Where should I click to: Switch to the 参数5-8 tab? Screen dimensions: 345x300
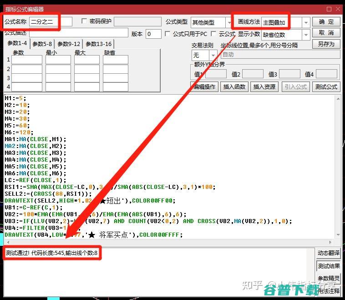42,44
